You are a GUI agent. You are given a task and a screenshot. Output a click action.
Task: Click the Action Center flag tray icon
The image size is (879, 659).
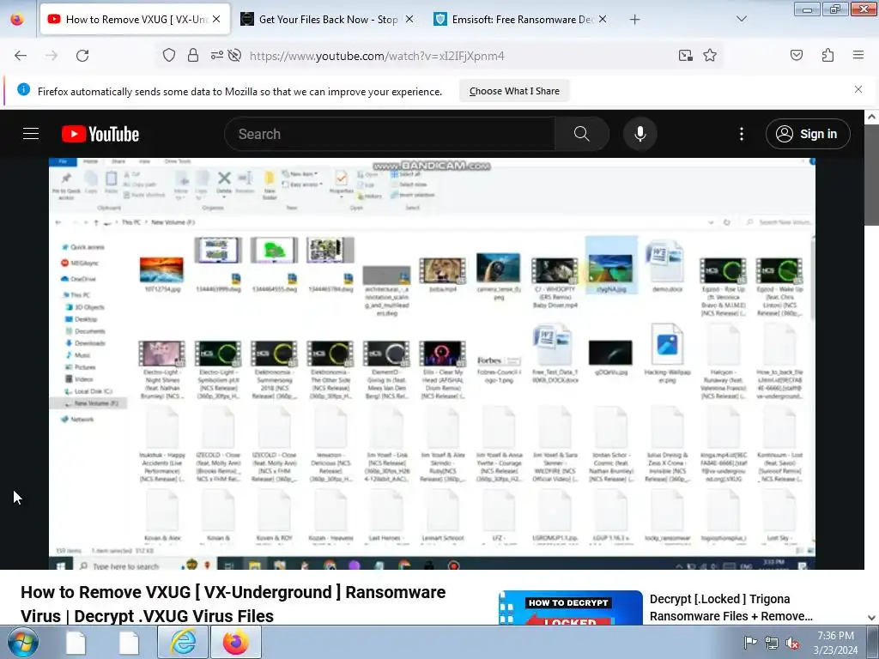pos(750,643)
